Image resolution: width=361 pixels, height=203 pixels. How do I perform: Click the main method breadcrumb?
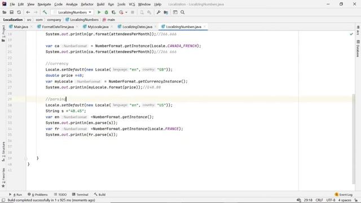(x=109, y=20)
